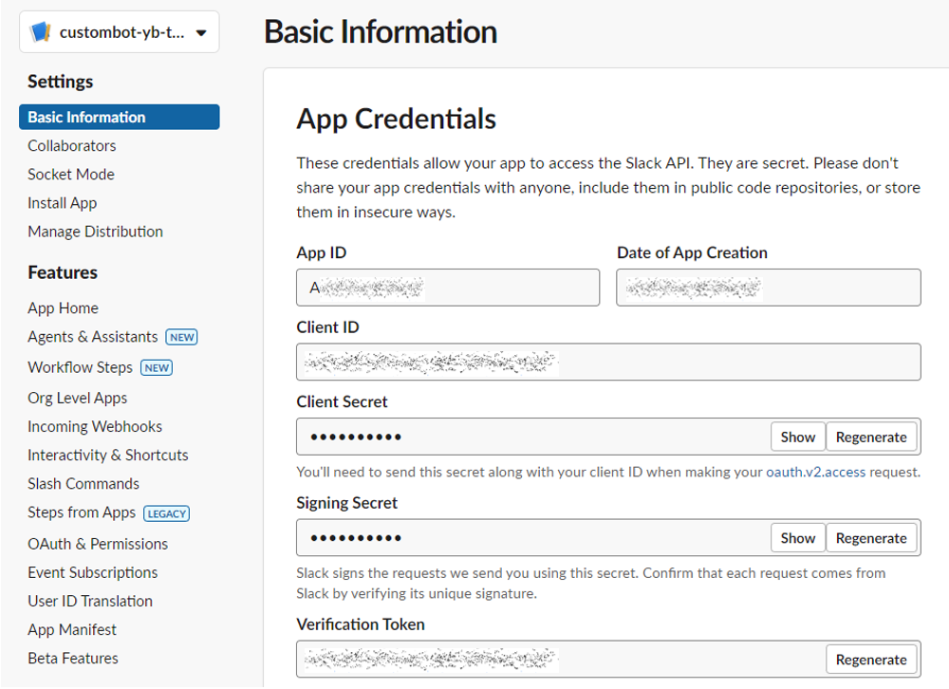
Task: Open the Collaborators settings page
Action: click(72, 145)
